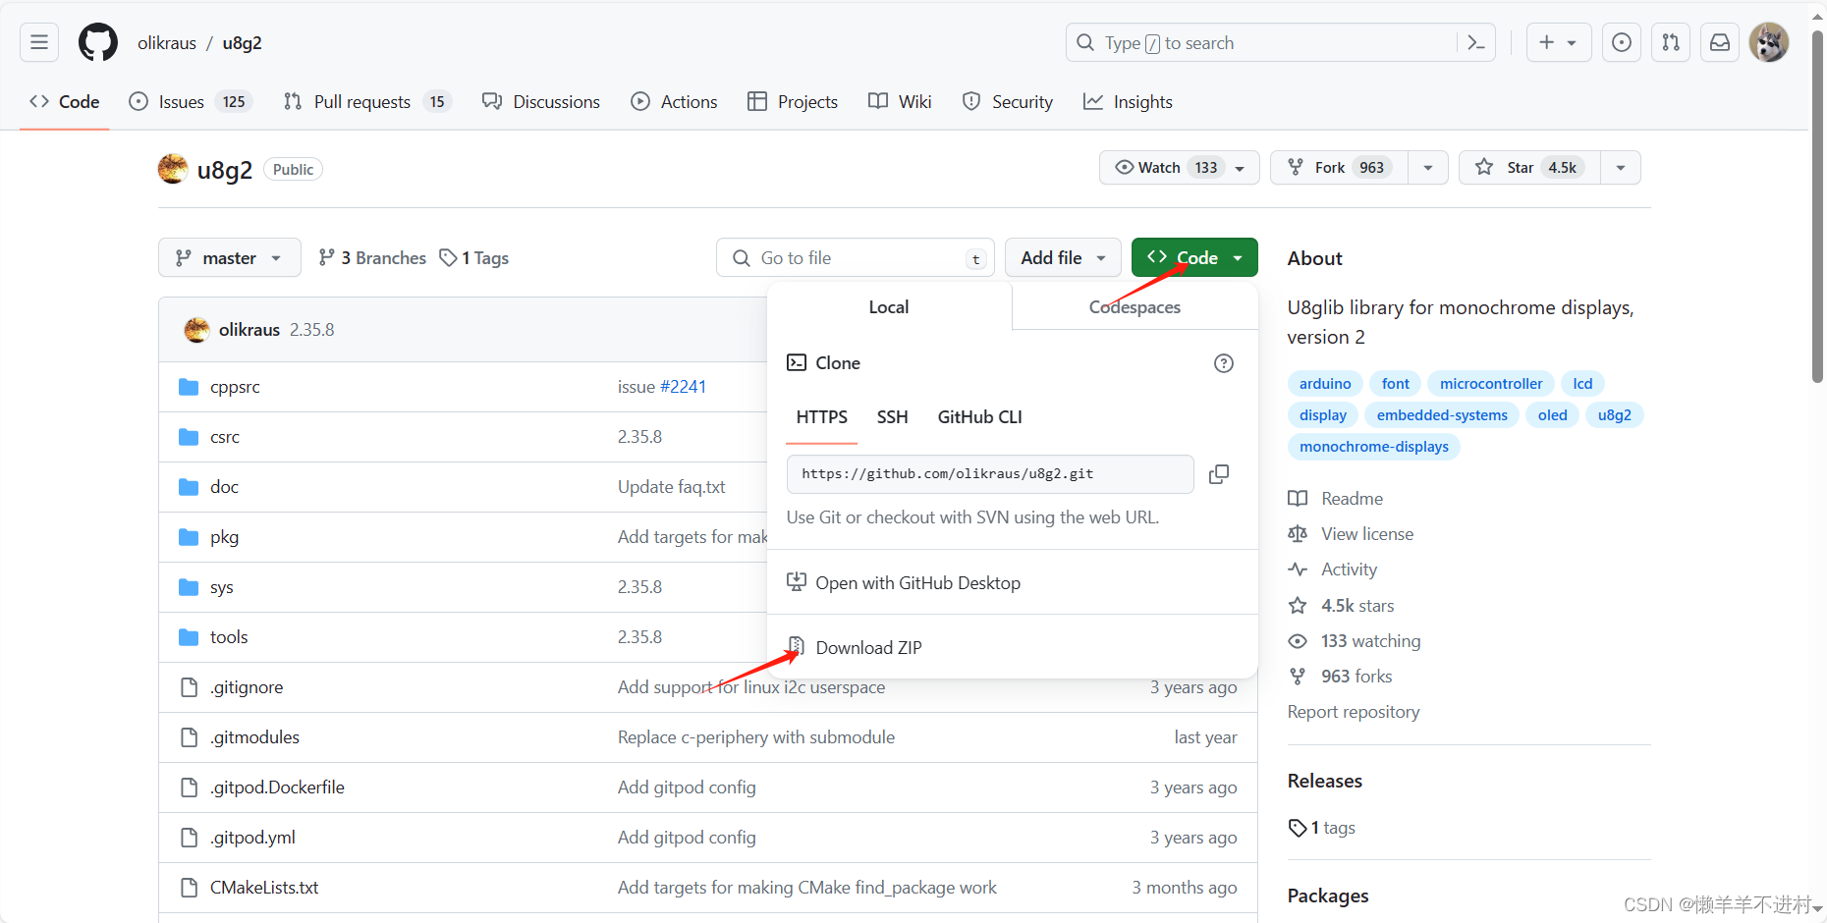Screen dimensions: 1827x923
Task: Open the Readme book icon in About
Action: click(x=1298, y=499)
